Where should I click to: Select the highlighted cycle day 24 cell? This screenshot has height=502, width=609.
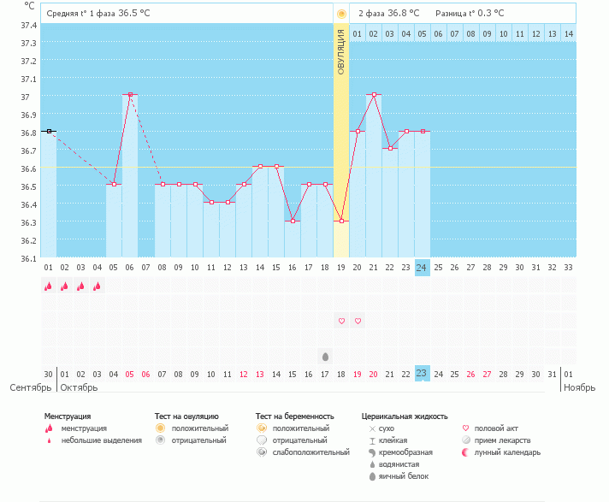pyautogui.click(x=422, y=267)
